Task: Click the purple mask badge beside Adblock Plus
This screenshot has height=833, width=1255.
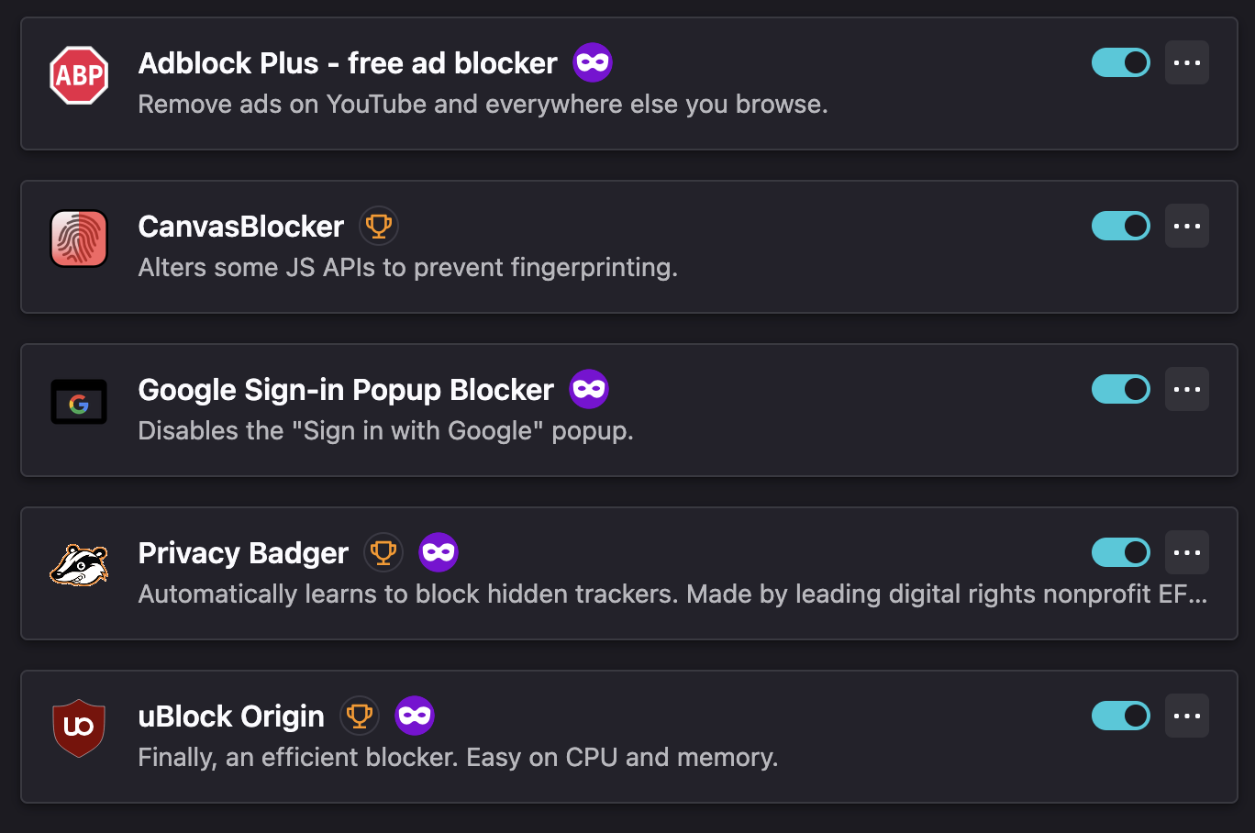Action: click(593, 62)
